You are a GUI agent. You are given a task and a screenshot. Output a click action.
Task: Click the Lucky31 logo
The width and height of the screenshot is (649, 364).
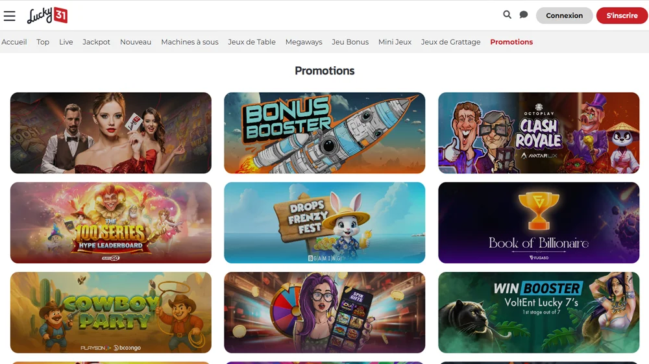point(47,16)
